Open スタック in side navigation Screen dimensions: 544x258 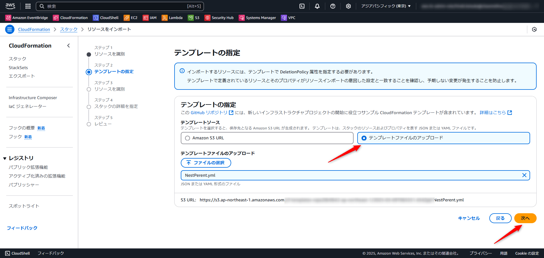pyautogui.click(x=17, y=59)
